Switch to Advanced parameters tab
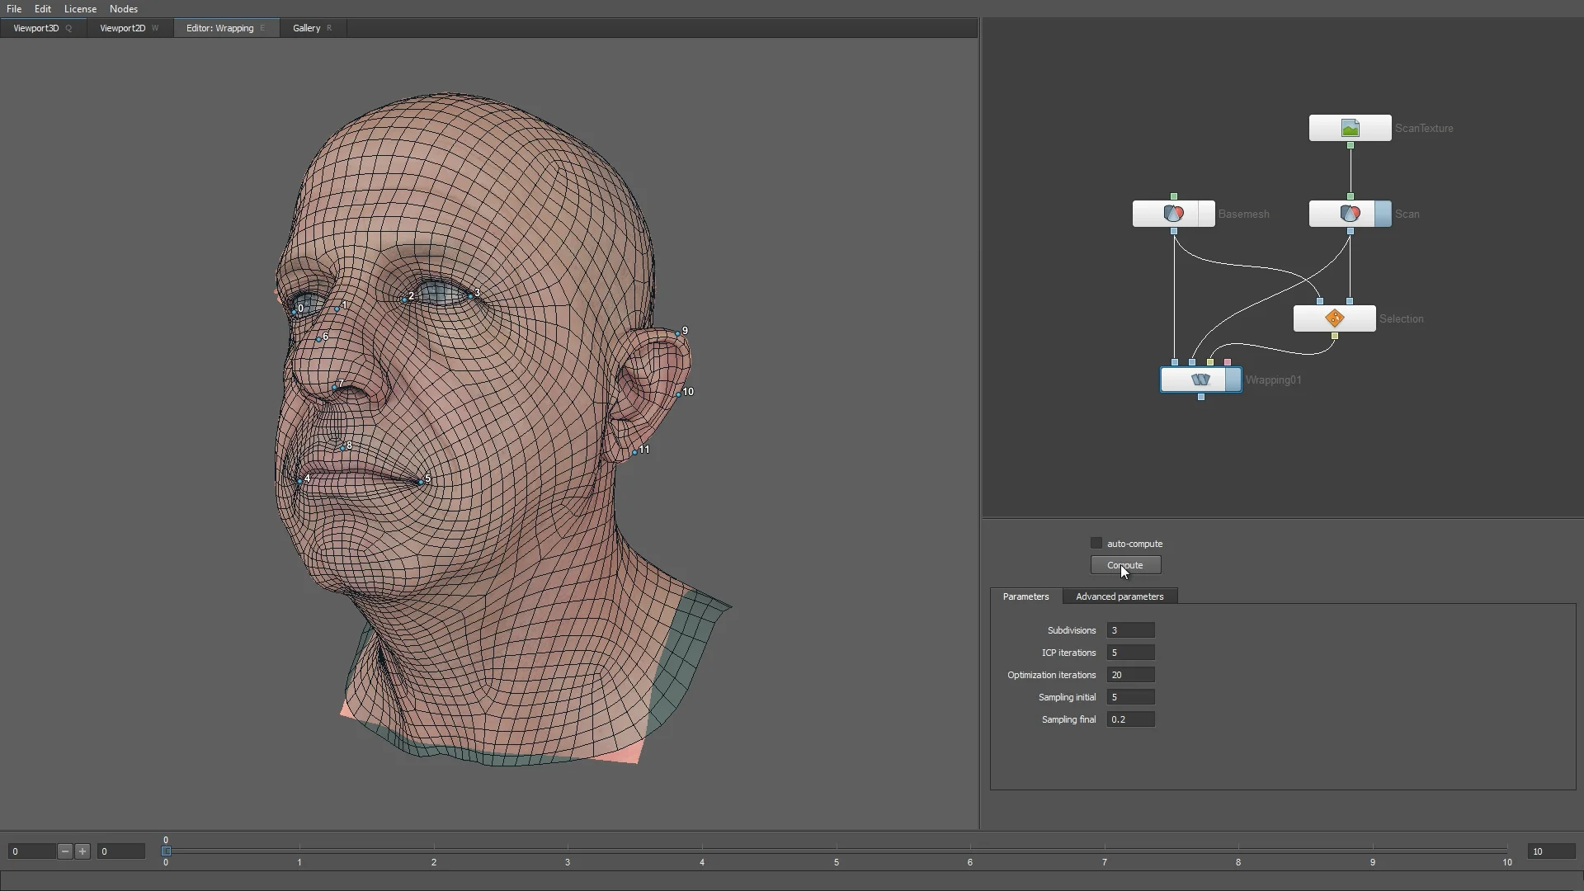This screenshot has width=1584, height=891. (x=1119, y=596)
